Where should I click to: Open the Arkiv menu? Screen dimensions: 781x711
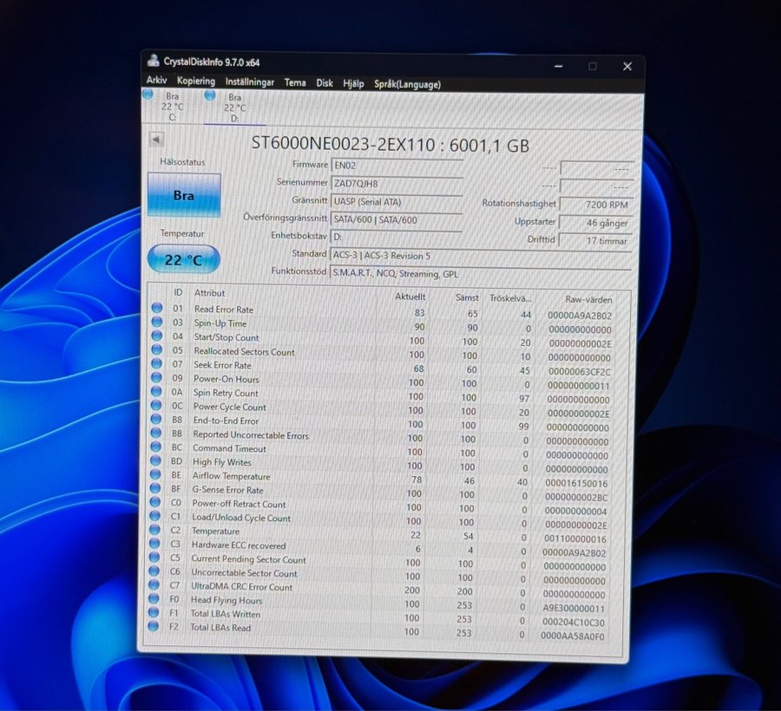coord(156,82)
